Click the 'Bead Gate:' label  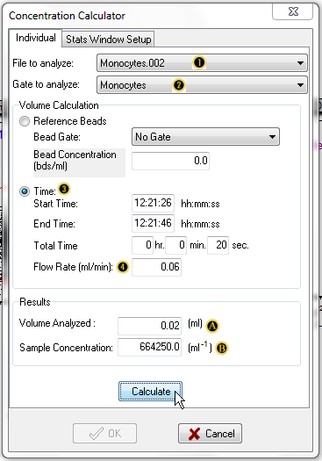click(x=57, y=137)
